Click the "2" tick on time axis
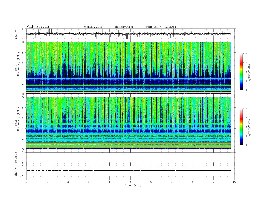Viewport: 264px width, 204px height. click(x=68, y=182)
